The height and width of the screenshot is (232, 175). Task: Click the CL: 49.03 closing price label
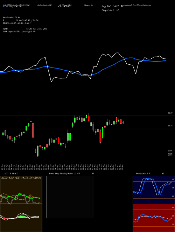pyautogui.click(x=64, y=6)
